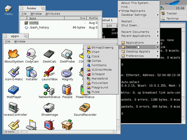This screenshot has width=187, height=140.
Task: Launch CodyCam webcam icon
Action: (x=32, y=54)
